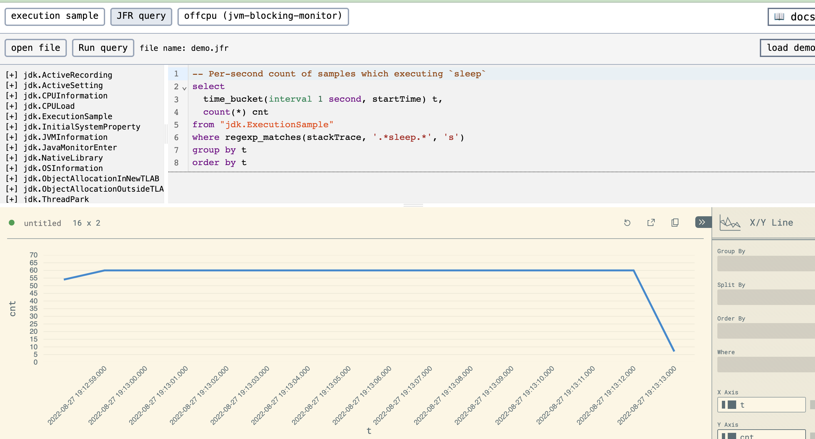Click the docs book icon
815x439 pixels.
[779, 16]
